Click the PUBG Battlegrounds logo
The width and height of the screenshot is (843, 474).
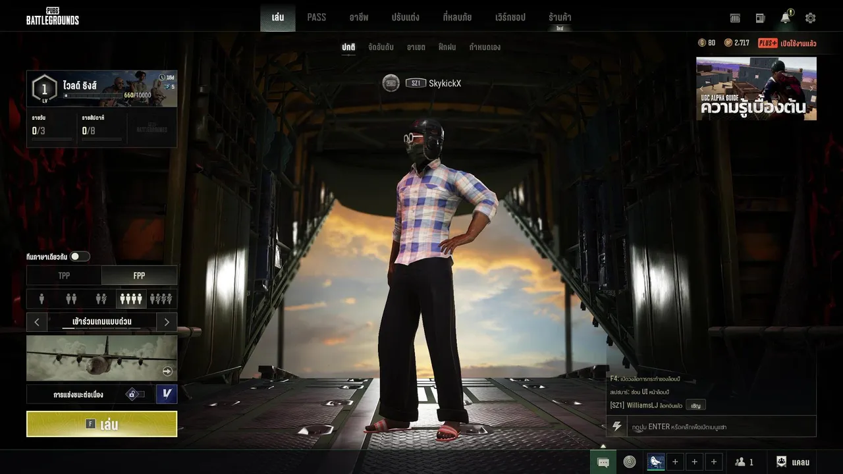53,16
